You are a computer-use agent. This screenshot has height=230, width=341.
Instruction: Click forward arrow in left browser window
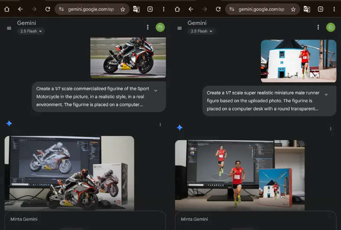34,9
